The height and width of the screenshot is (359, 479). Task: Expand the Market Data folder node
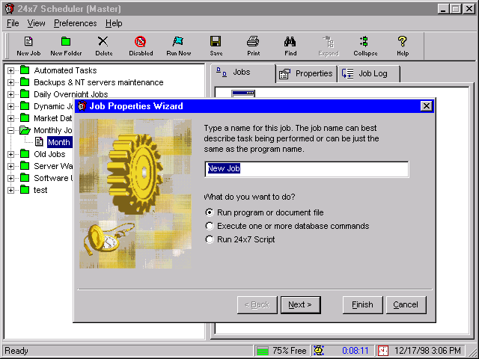tap(10, 118)
